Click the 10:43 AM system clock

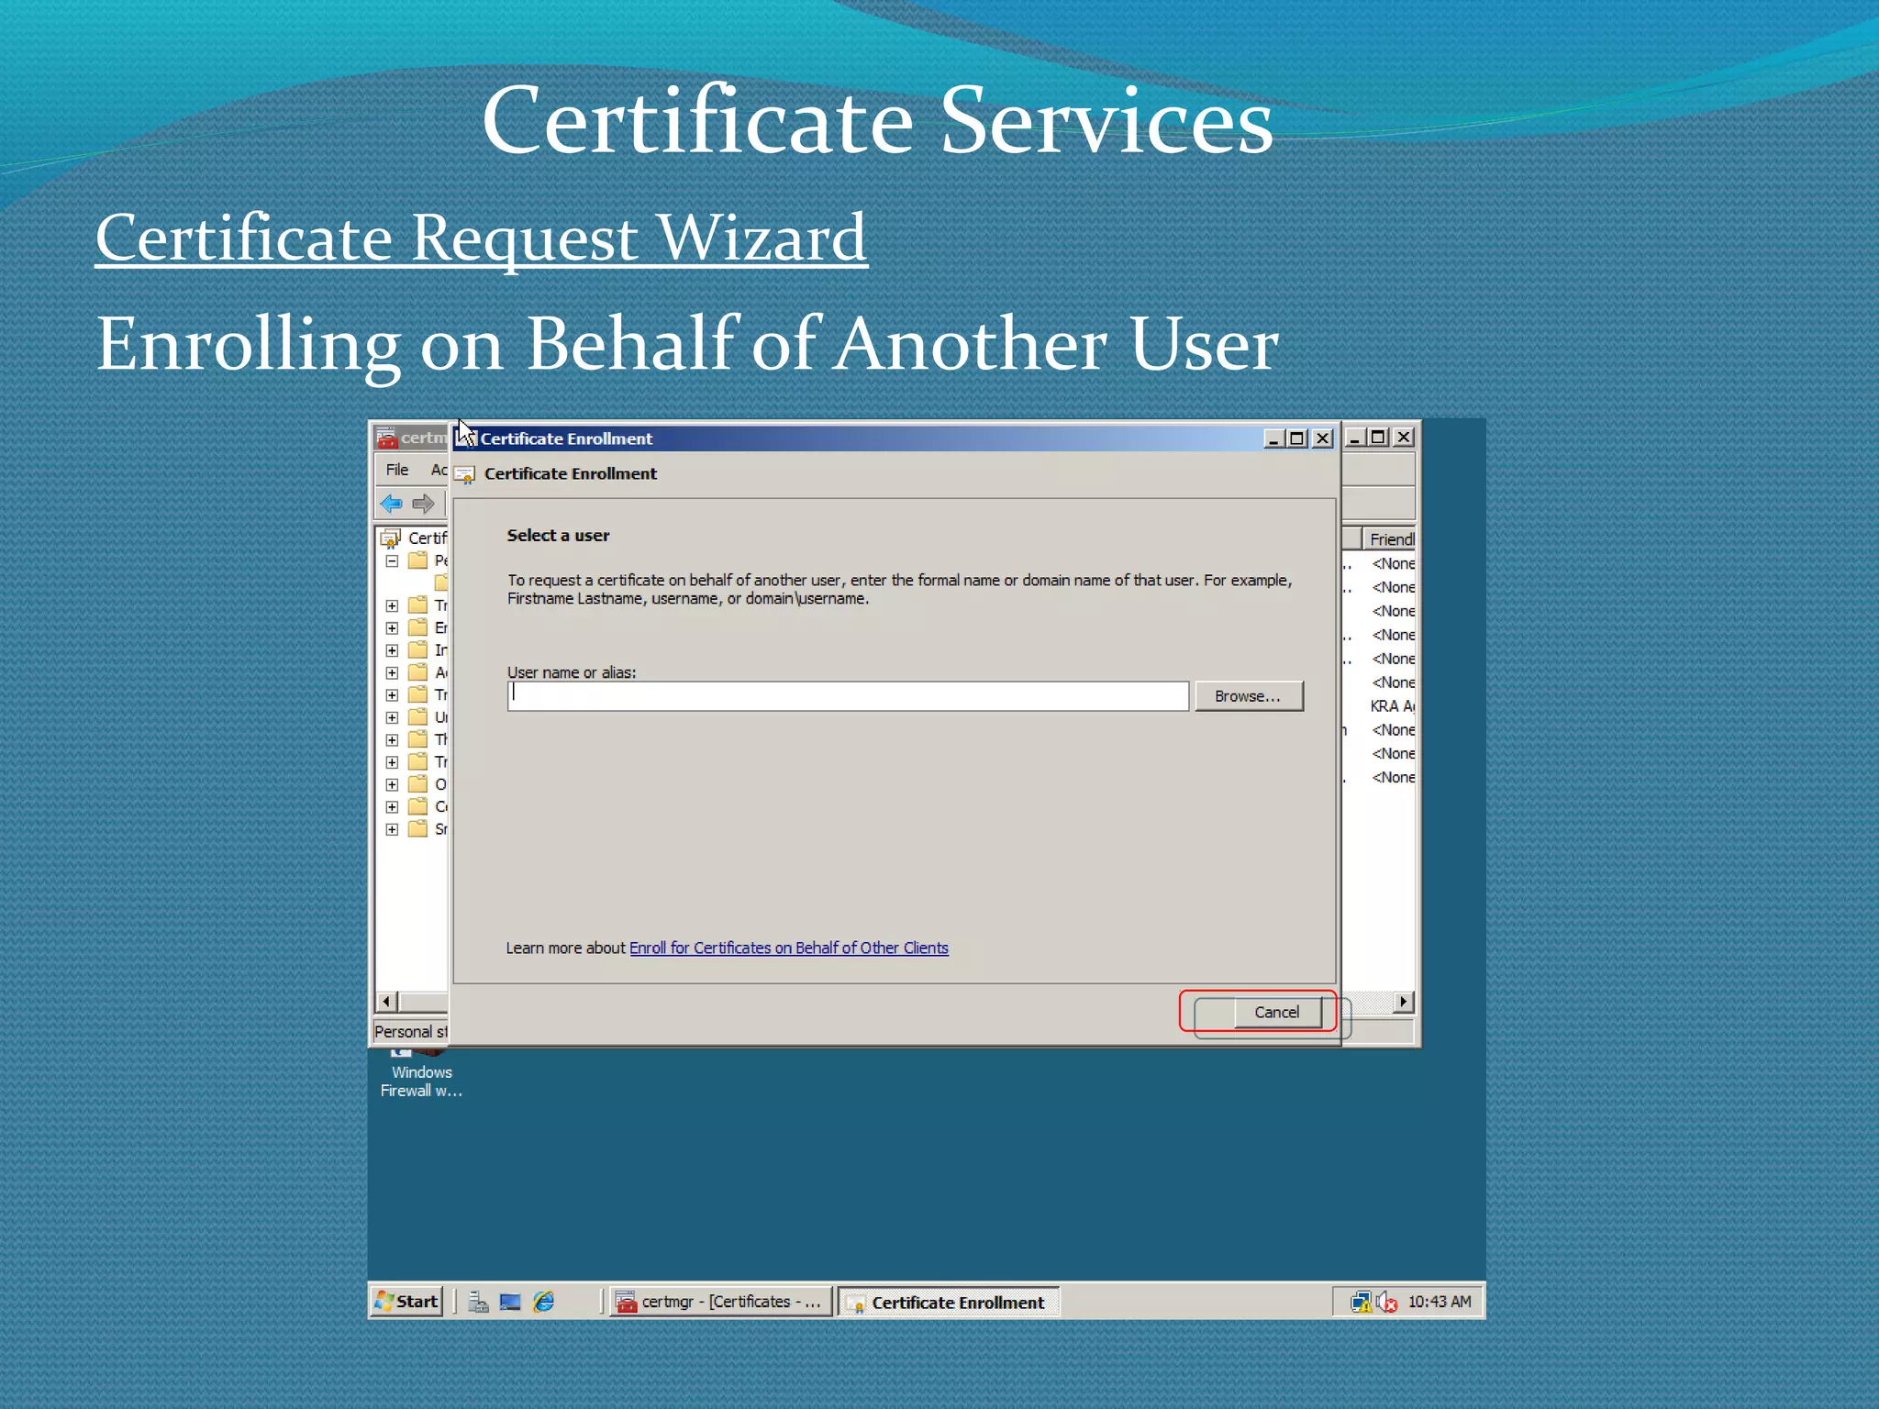click(1440, 1302)
